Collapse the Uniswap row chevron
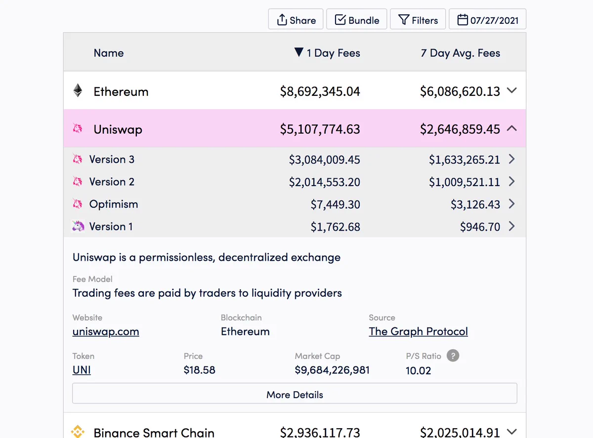 (512, 128)
